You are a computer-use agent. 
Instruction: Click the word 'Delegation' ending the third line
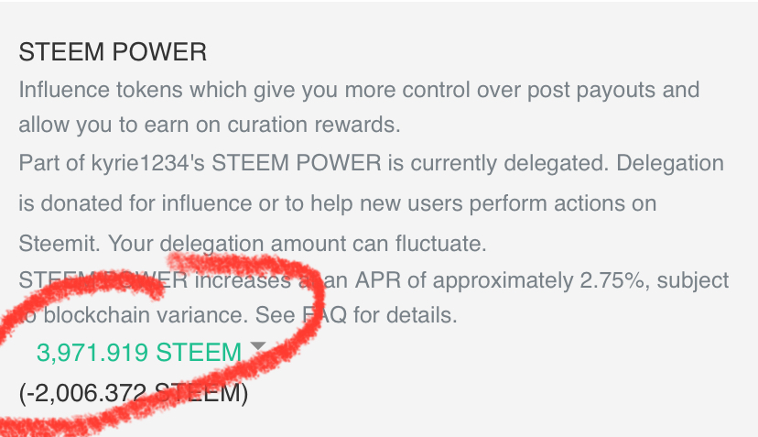670,163
